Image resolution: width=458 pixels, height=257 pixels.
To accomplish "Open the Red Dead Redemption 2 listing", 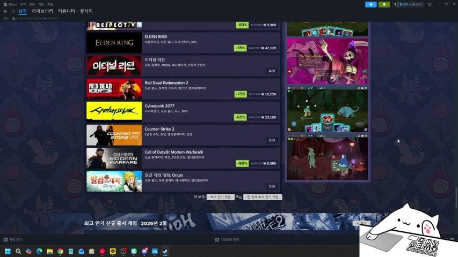I will [183, 88].
